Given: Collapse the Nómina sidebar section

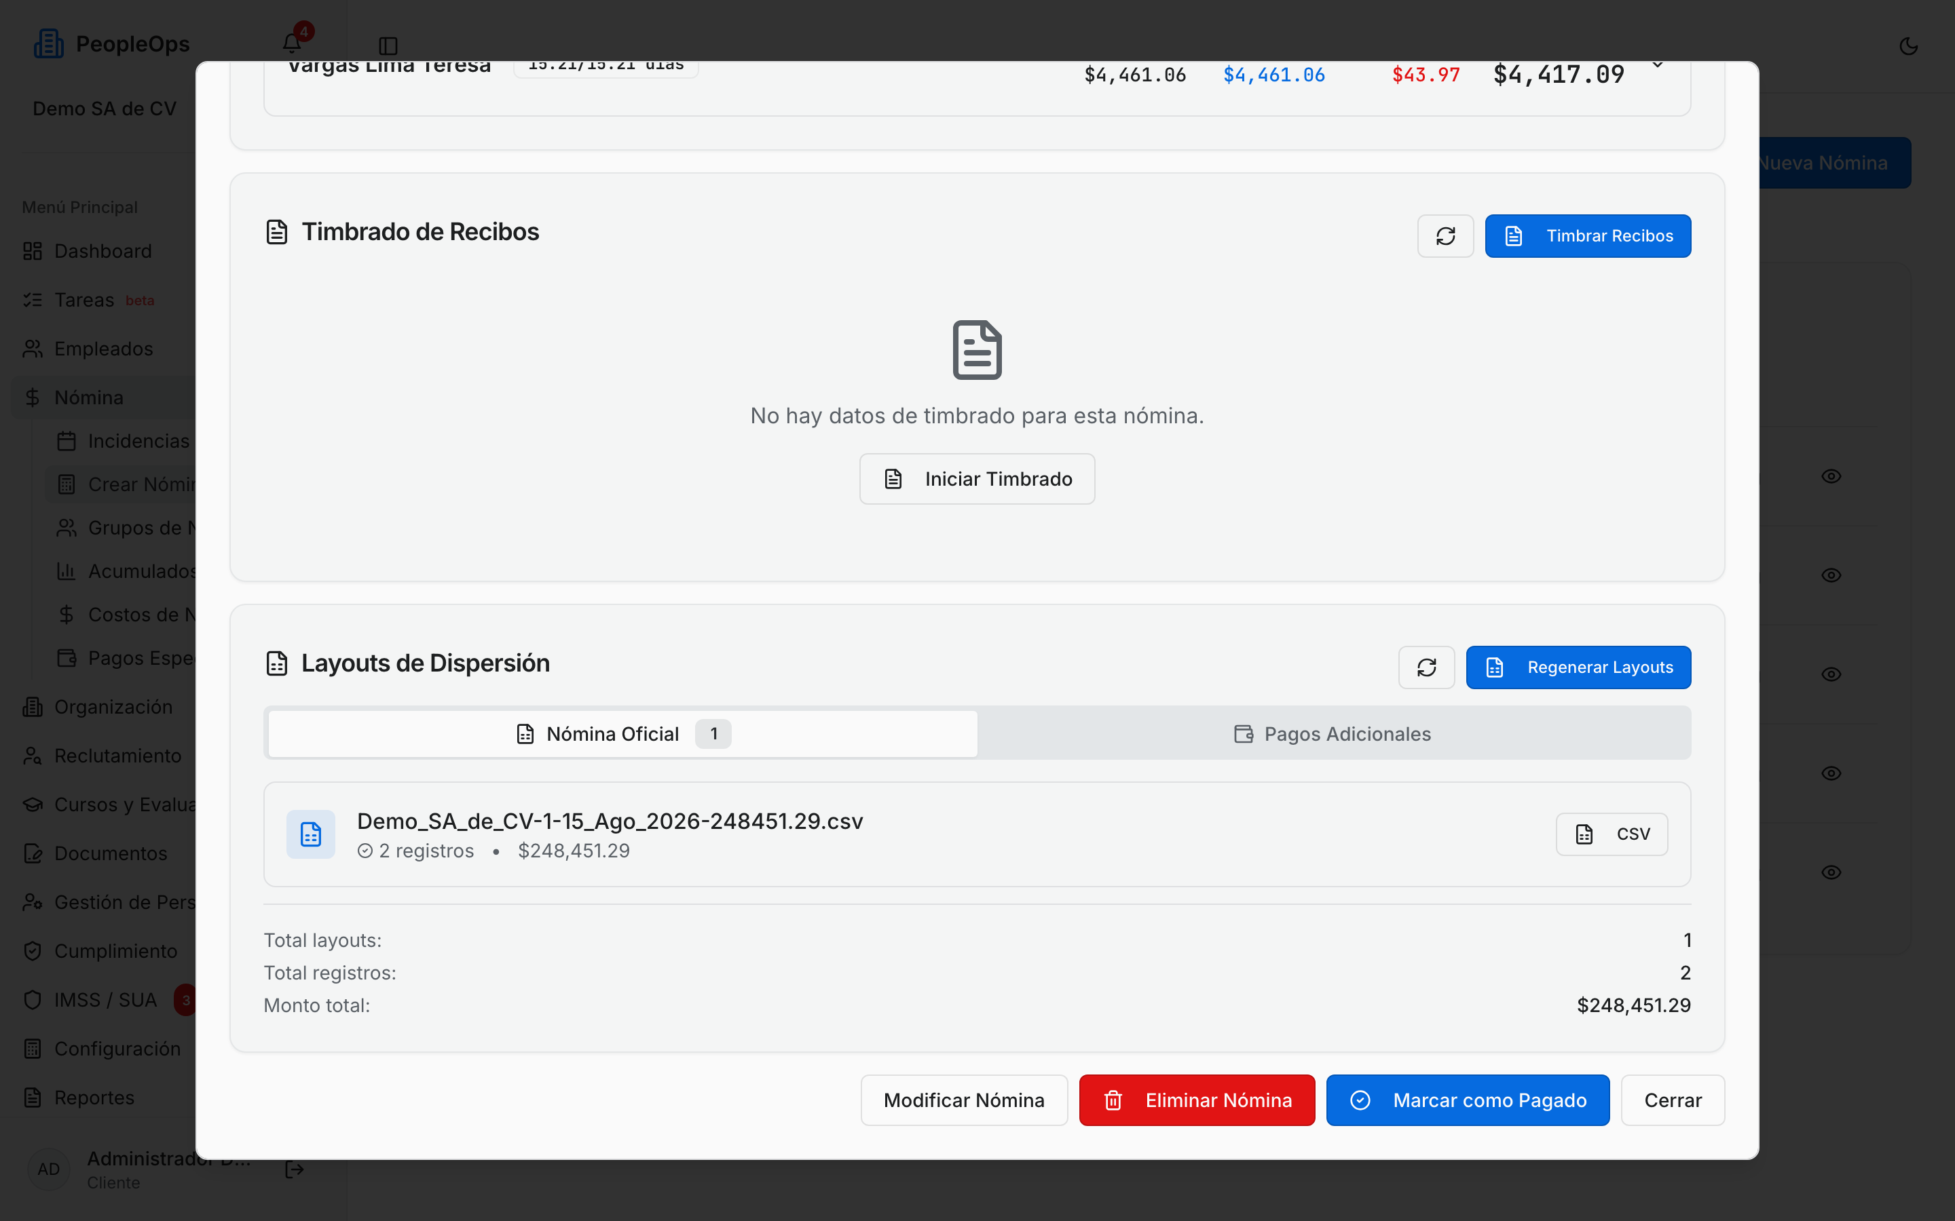Looking at the screenshot, I should (103, 398).
